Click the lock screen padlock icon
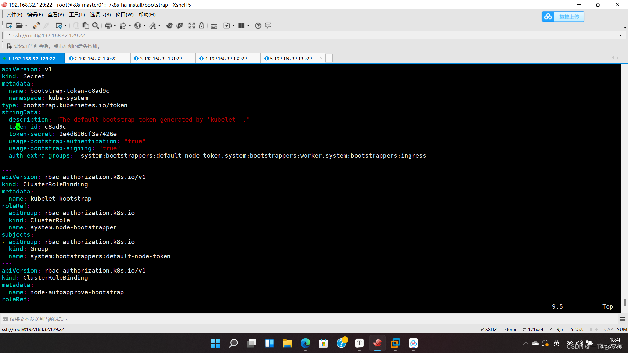 coord(201,25)
